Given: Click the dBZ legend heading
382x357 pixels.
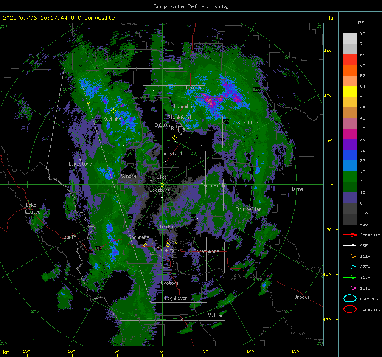Looking at the screenshot, I should click(360, 22).
